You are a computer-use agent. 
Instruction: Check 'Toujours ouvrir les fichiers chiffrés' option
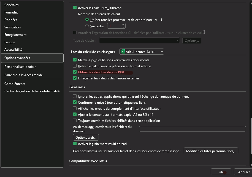pyautogui.click(x=75, y=121)
